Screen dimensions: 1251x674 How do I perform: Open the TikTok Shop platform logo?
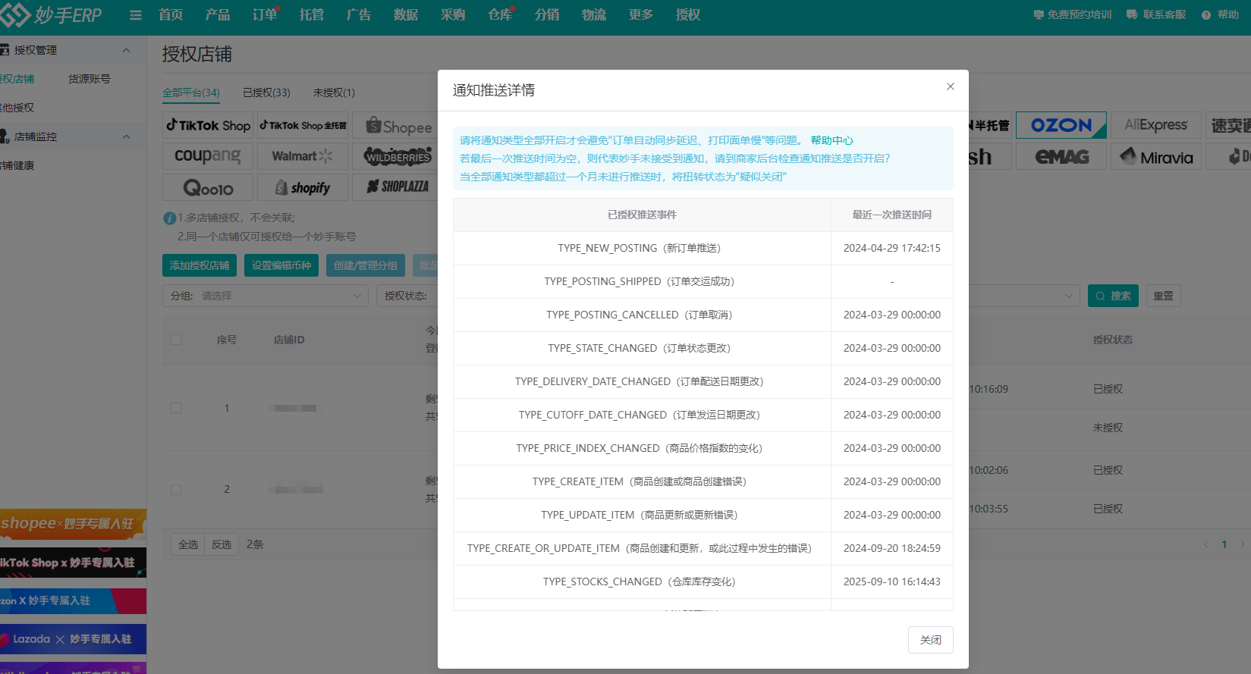click(x=209, y=126)
